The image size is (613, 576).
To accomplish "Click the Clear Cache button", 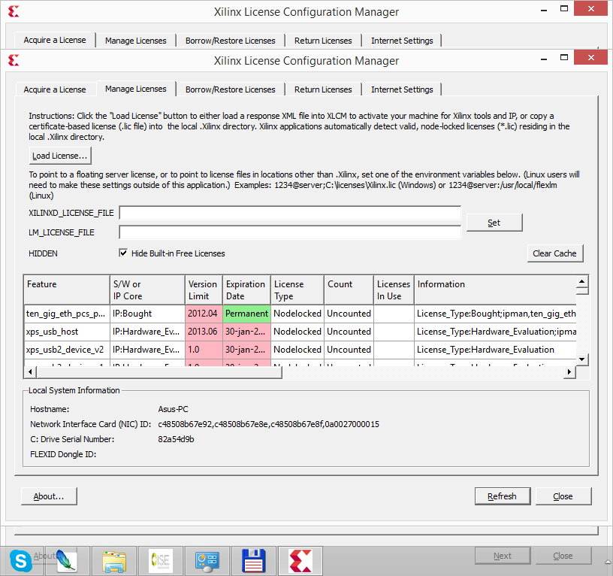I will click(x=554, y=253).
